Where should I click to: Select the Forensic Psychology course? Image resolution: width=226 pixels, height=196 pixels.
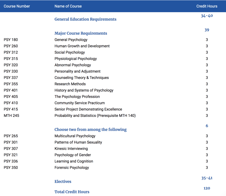pyautogui.click(x=72, y=168)
